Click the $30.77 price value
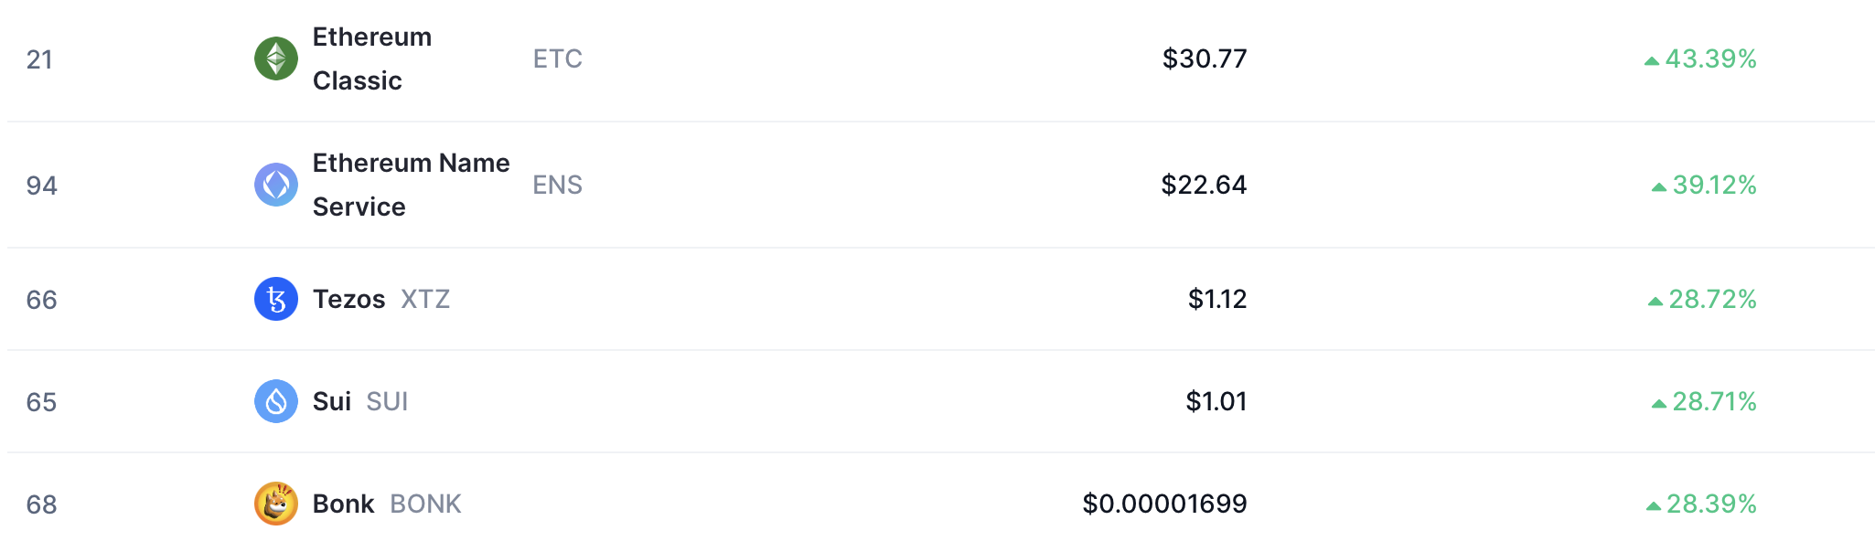Image resolution: width=1875 pixels, height=552 pixels. point(1204,58)
